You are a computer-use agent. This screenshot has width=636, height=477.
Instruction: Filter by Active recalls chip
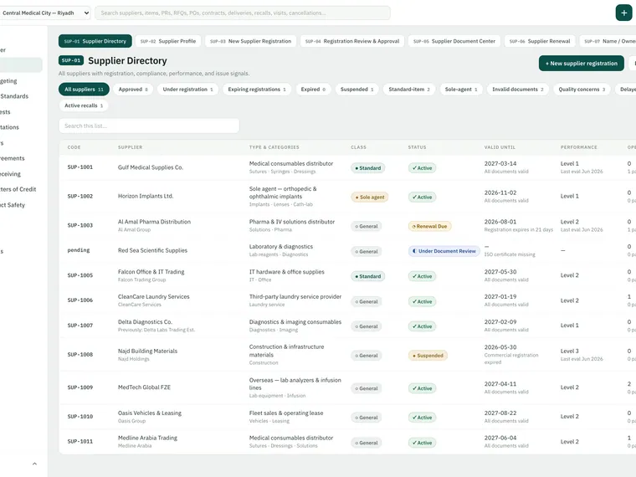coord(84,105)
